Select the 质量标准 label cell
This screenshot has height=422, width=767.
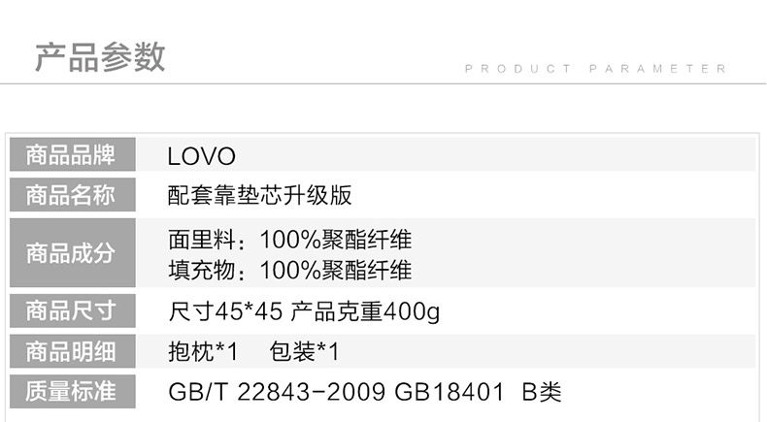click(73, 392)
